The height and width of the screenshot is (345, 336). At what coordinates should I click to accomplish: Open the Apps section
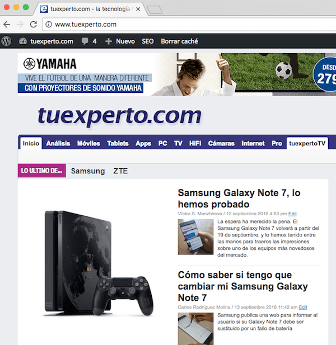point(143,144)
